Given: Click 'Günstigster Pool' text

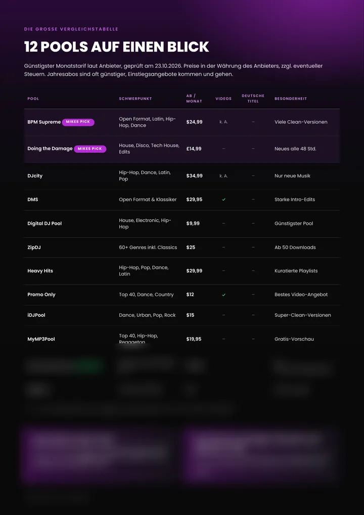Looking at the screenshot, I should tap(294, 223).
